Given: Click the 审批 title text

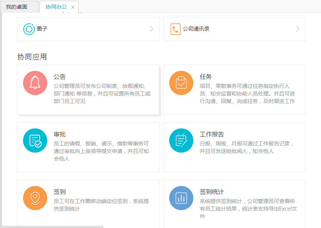Looking at the screenshot, I should click(x=60, y=134).
